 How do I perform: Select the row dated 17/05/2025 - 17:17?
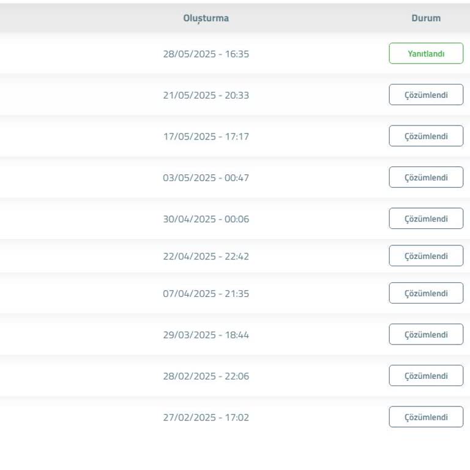206,136
